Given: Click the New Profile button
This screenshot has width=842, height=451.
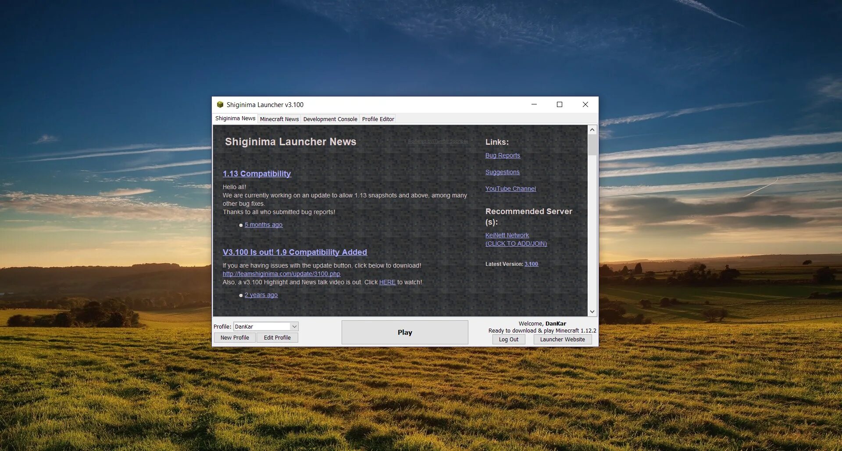Looking at the screenshot, I should click(235, 338).
